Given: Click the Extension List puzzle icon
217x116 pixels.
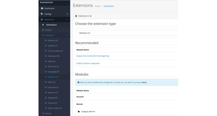Looking at the screenshot, I should tap(76, 16).
